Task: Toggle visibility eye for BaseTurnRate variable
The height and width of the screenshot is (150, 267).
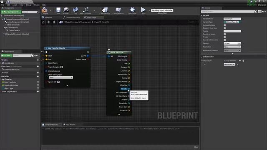Action: 38,82
